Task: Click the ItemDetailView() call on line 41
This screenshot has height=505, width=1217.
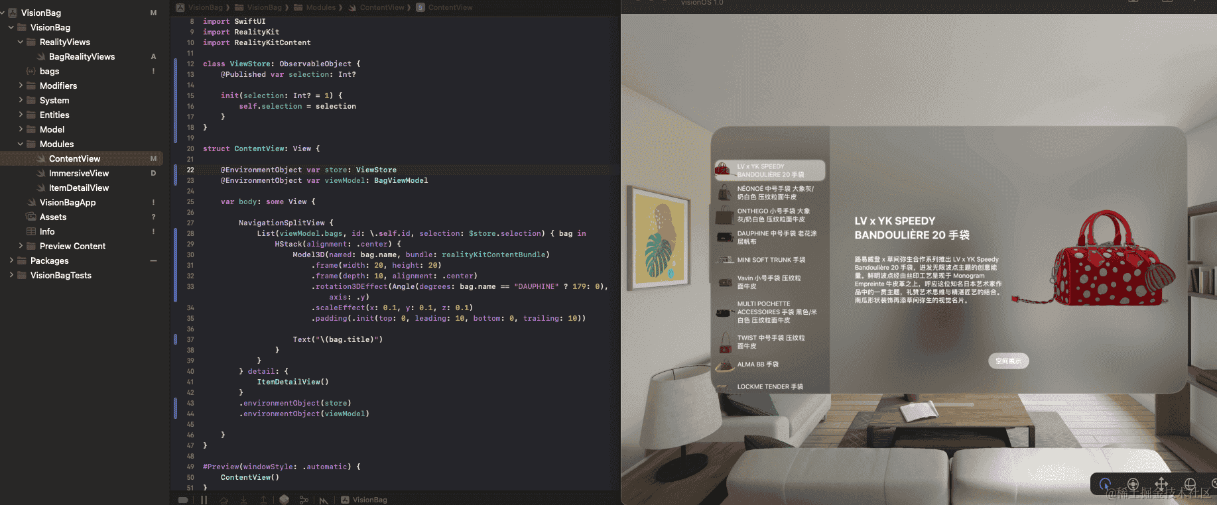Action: coord(292,382)
